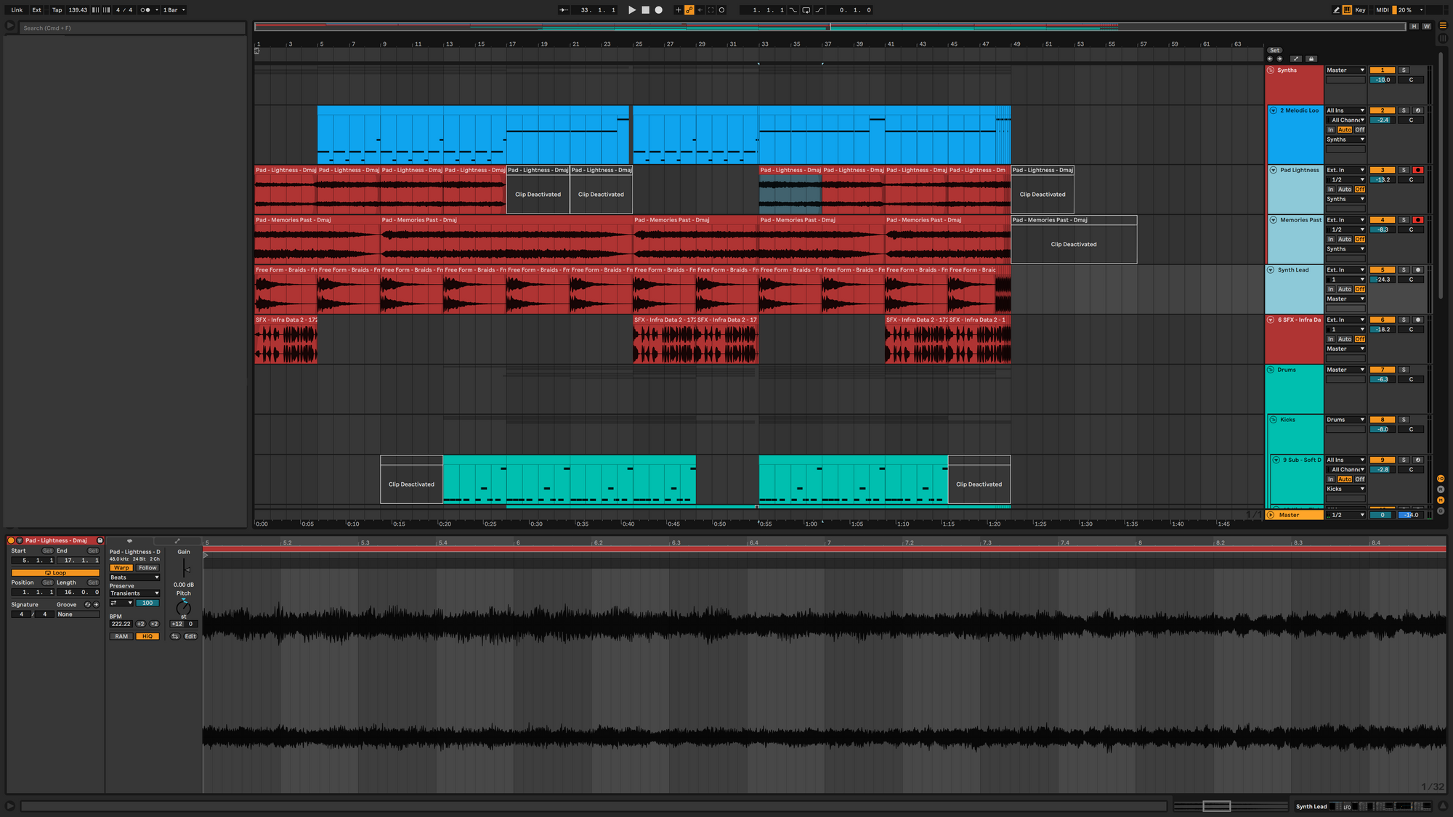This screenshot has height=817, width=1453.
Task: Enable the Warp switch for clip
Action: coord(121,568)
